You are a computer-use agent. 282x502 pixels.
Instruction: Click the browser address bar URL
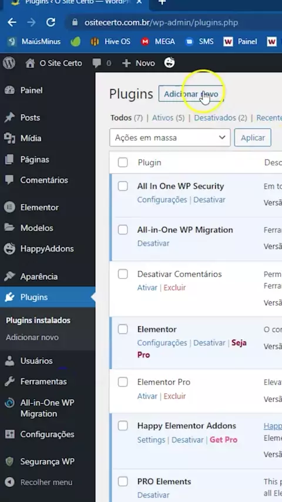pos(162,22)
